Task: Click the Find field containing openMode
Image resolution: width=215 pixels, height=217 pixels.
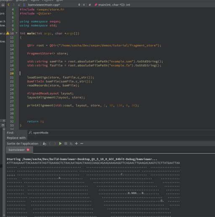Action: [x=121, y=133]
